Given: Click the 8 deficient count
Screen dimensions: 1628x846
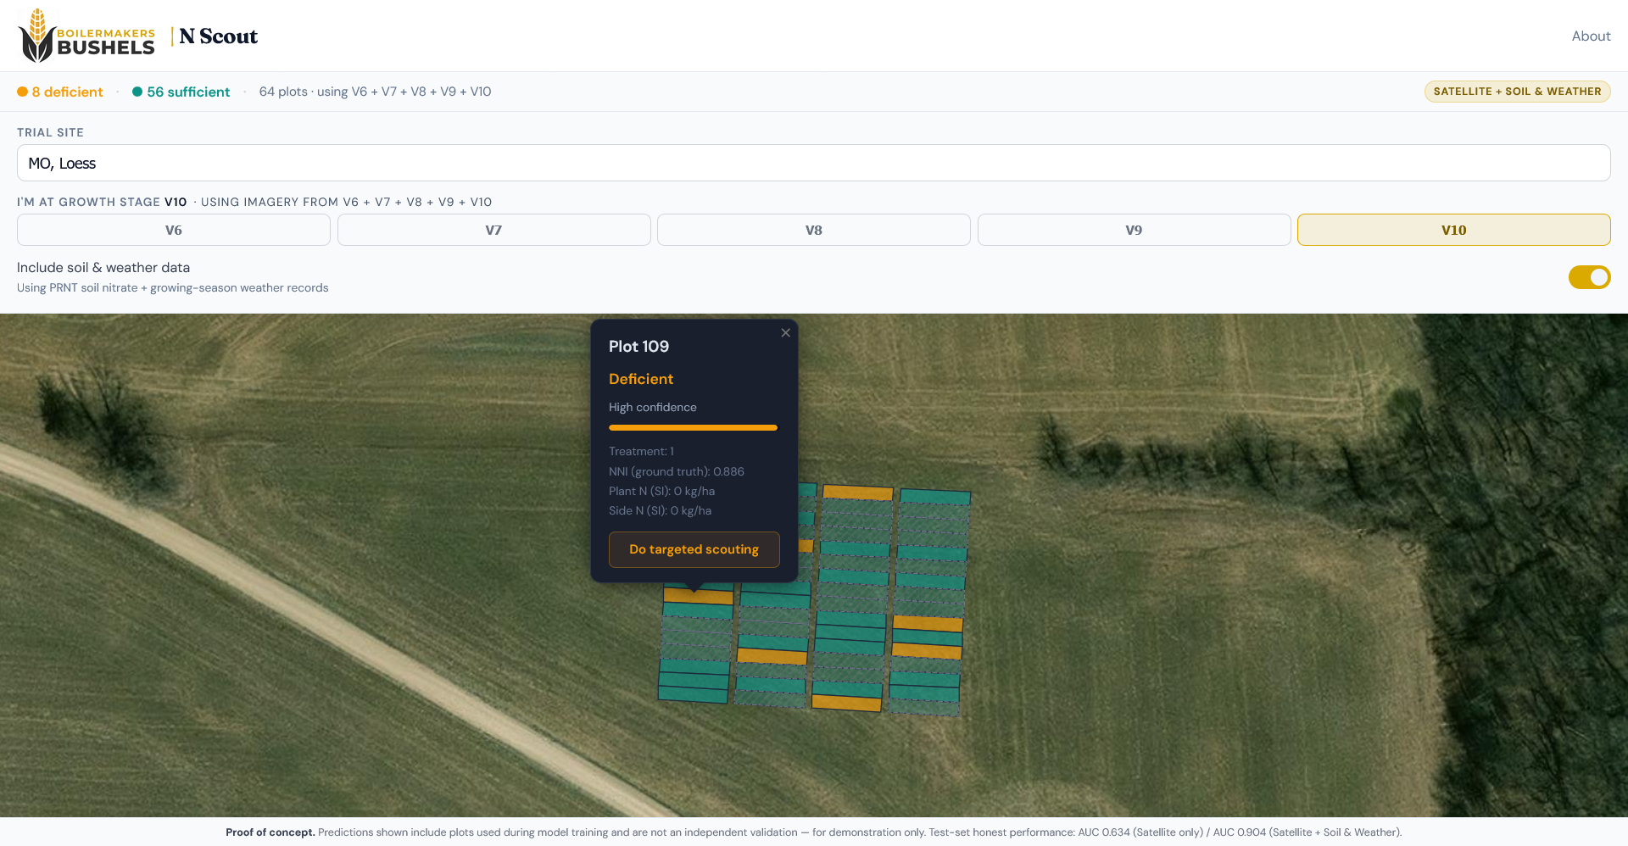Looking at the screenshot, I should point(60,92).
